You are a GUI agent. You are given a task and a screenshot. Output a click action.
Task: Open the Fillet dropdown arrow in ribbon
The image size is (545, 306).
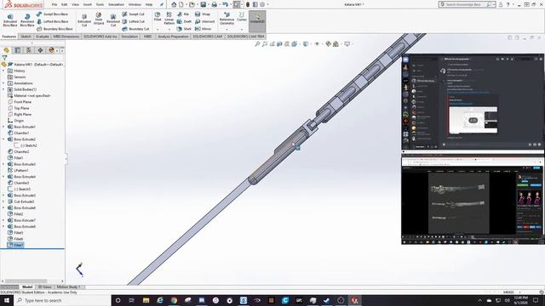(x=158, y=29)
